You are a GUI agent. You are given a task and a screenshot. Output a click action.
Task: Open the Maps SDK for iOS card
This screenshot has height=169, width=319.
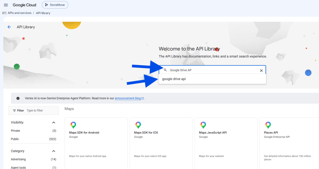tap(161, 143)
